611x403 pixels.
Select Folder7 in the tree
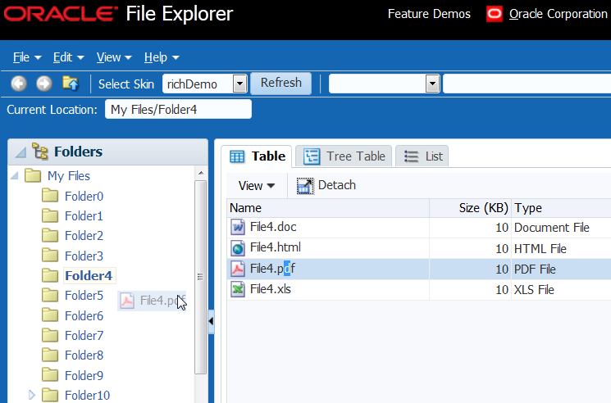pyautogui.click(x=84, y=335)
